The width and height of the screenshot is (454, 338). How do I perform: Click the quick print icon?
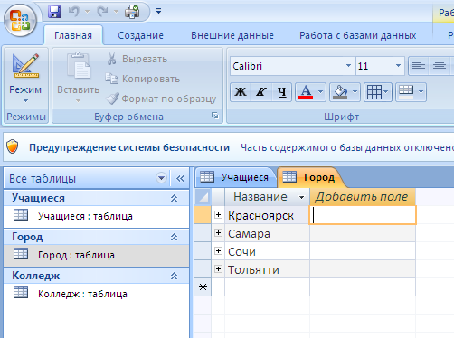[x=132, y=12]
